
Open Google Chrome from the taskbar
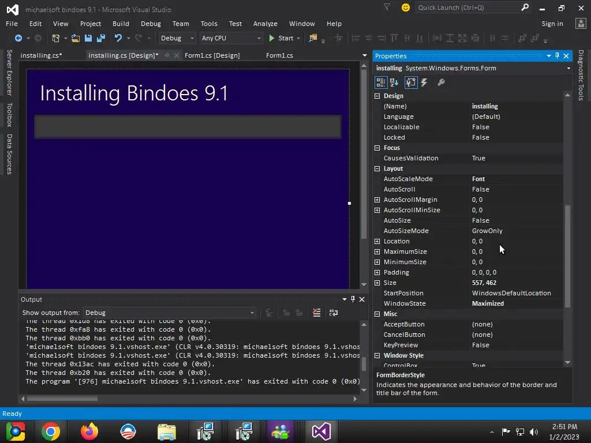[51, 431]
